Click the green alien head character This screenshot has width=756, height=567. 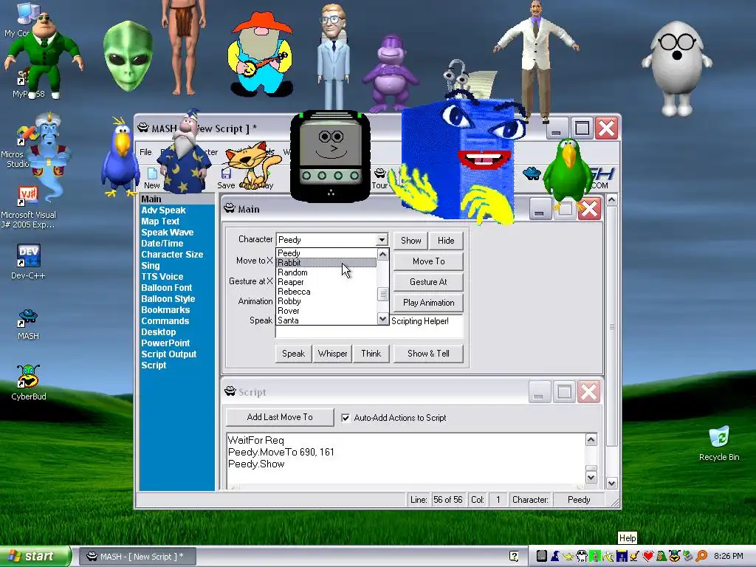(127, 57)
